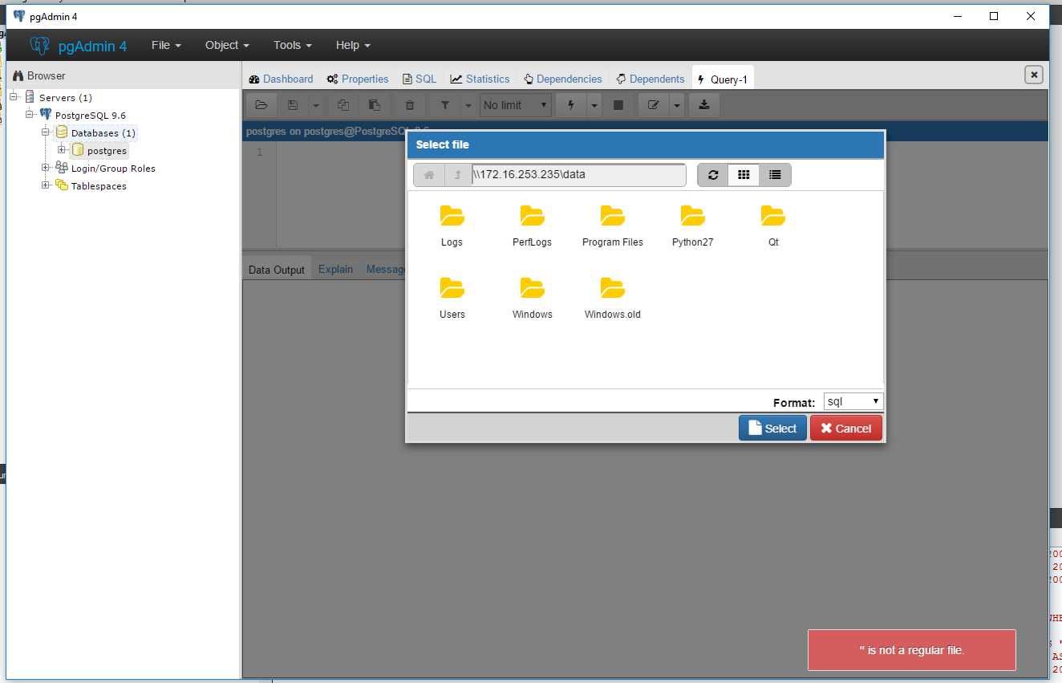Go to home directory in file dialog
This screenshot has height=683, width=1062.
pyautogui.click(x=429, y=175)
